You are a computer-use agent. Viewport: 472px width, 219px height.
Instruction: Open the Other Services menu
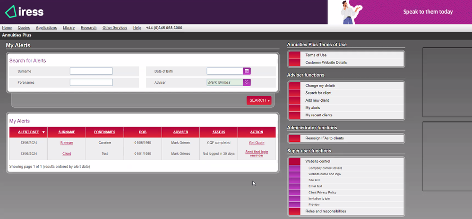115,28
